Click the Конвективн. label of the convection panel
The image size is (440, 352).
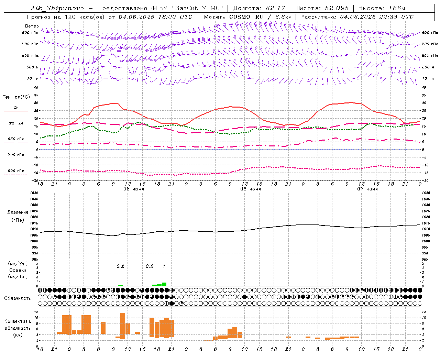coord(18,321)
